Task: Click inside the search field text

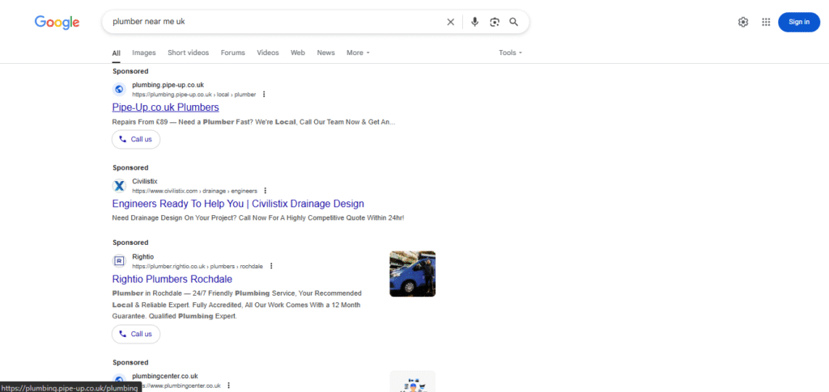Action: pyautogui.click(x=149, y=22)
